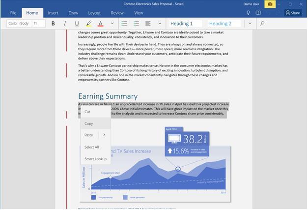
Task: Open the Insert tab
Action: 53,13
